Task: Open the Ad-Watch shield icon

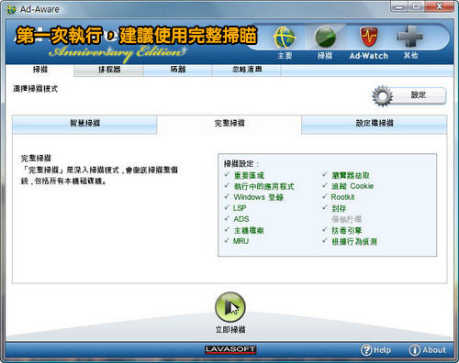Action: (369, 37)
